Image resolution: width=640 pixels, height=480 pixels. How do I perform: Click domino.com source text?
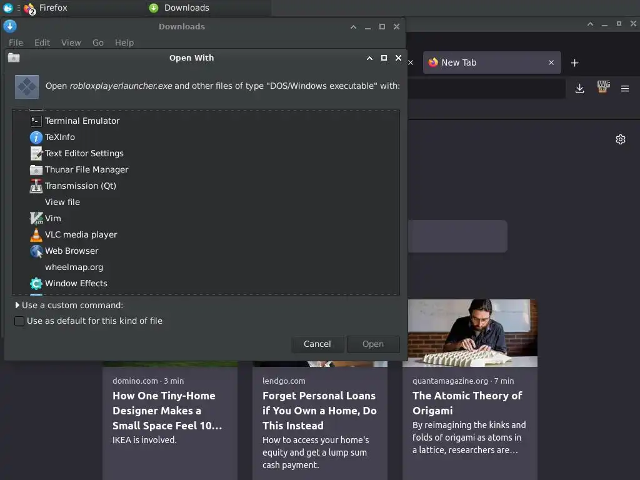135,381
